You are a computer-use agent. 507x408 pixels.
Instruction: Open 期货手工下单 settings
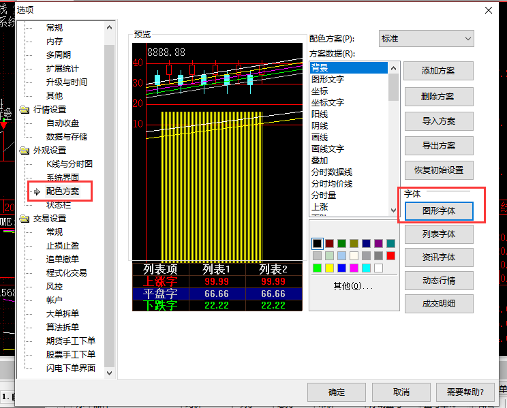[71, 341]
